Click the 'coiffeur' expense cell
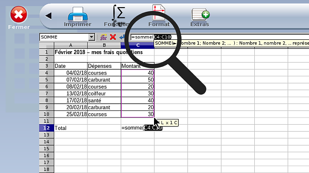309x173 pixels. point(104,93)
